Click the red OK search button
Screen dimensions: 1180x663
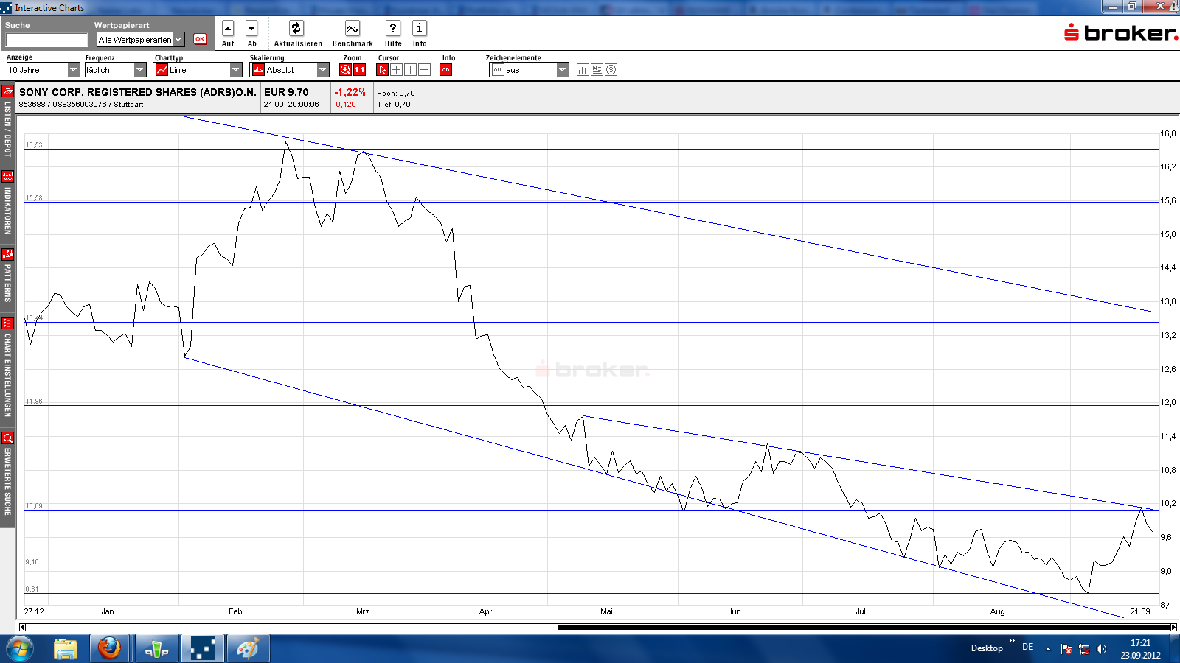click(200, 39)
